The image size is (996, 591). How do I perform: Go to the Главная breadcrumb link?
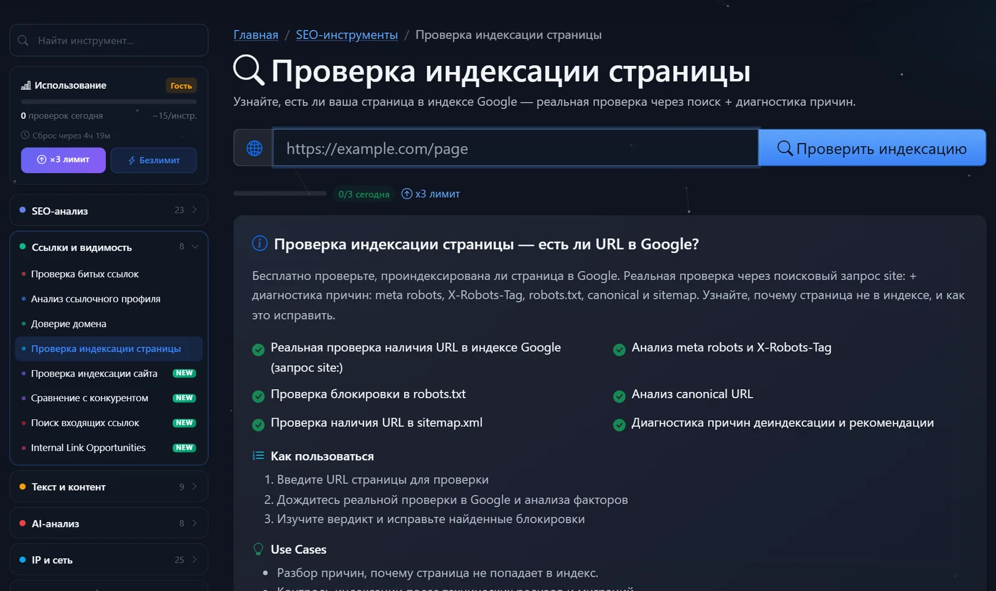[256, 35]
